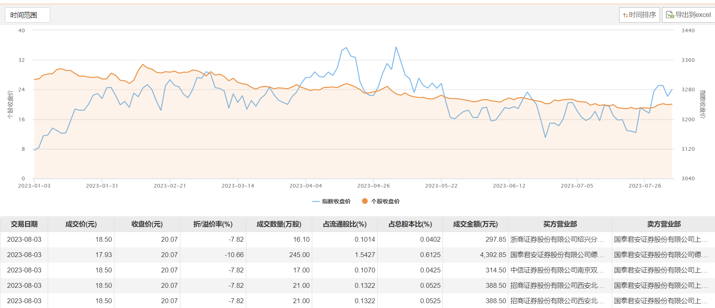Select the 297.85 transaction amount cell
The height and width of the screenshot is (308, 715).
[x=476, y=239]
